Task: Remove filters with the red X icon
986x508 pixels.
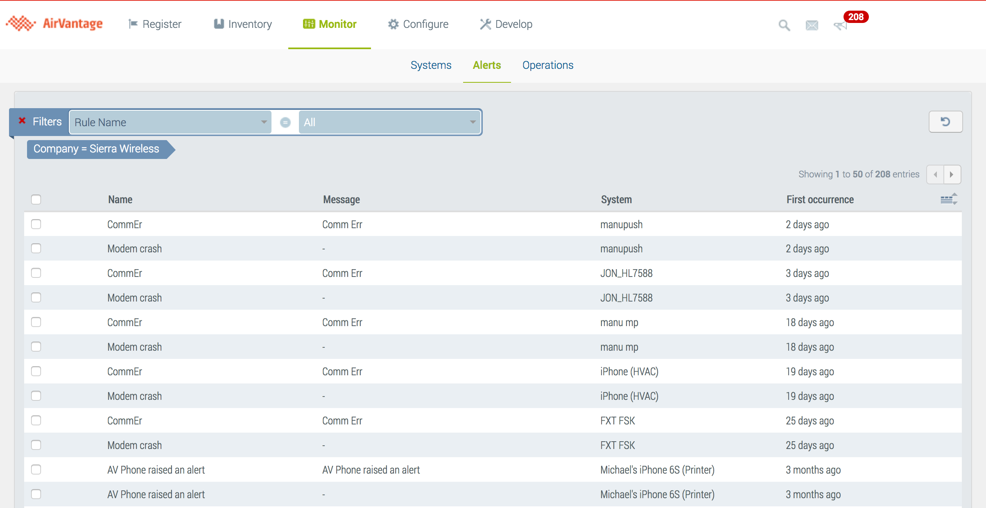Action: [x=22, y=121]
